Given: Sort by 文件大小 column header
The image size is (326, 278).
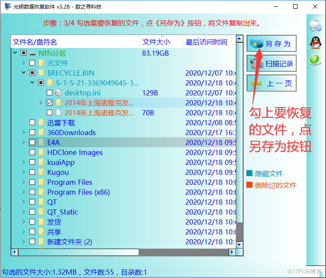Looking at the screenshot, I should pos(162,42).
